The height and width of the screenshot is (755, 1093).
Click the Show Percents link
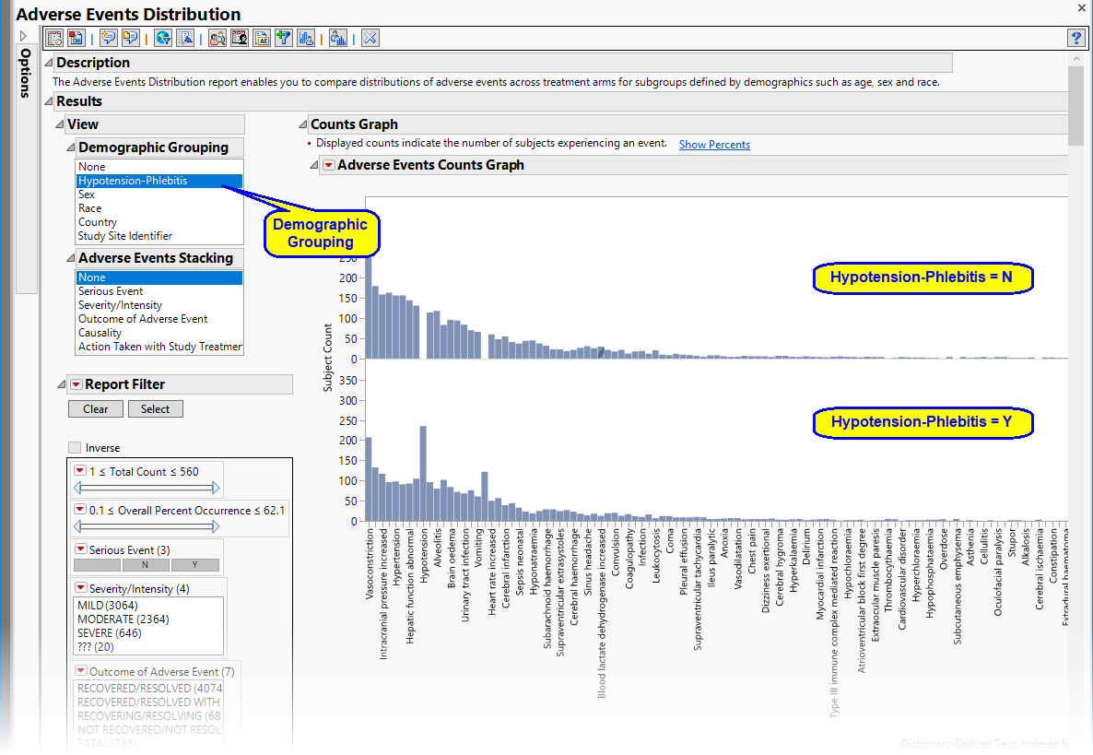714,145
